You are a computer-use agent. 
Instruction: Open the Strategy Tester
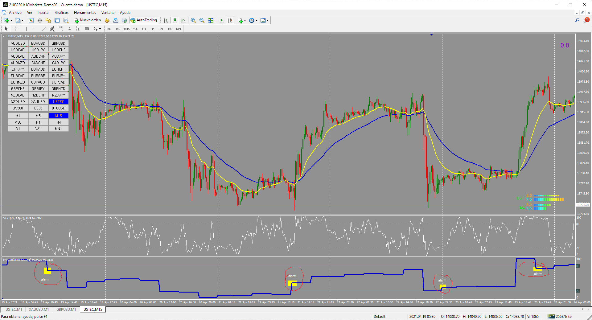(x=66, y=20)
